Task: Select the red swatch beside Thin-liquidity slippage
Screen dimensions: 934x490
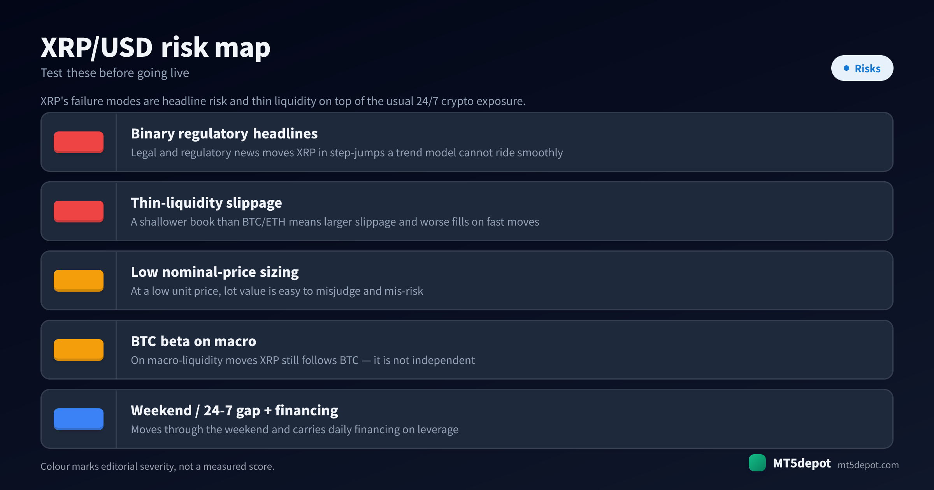Action: pos(79,212)
